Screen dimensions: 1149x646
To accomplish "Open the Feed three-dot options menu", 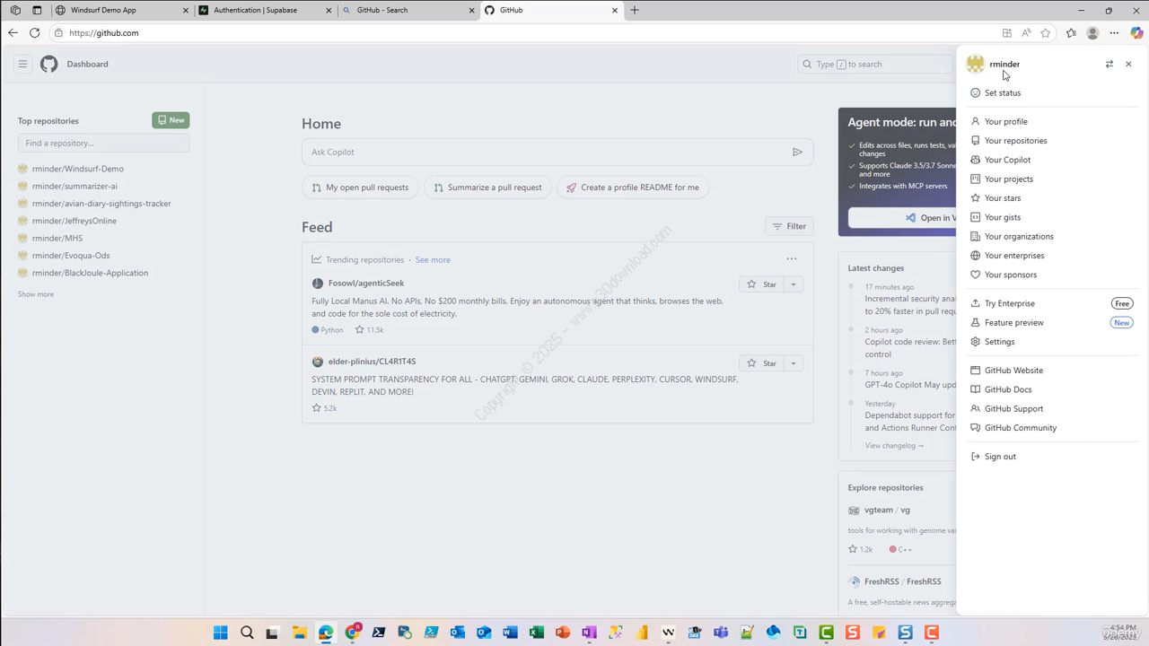I will click(x=792, y=258).
